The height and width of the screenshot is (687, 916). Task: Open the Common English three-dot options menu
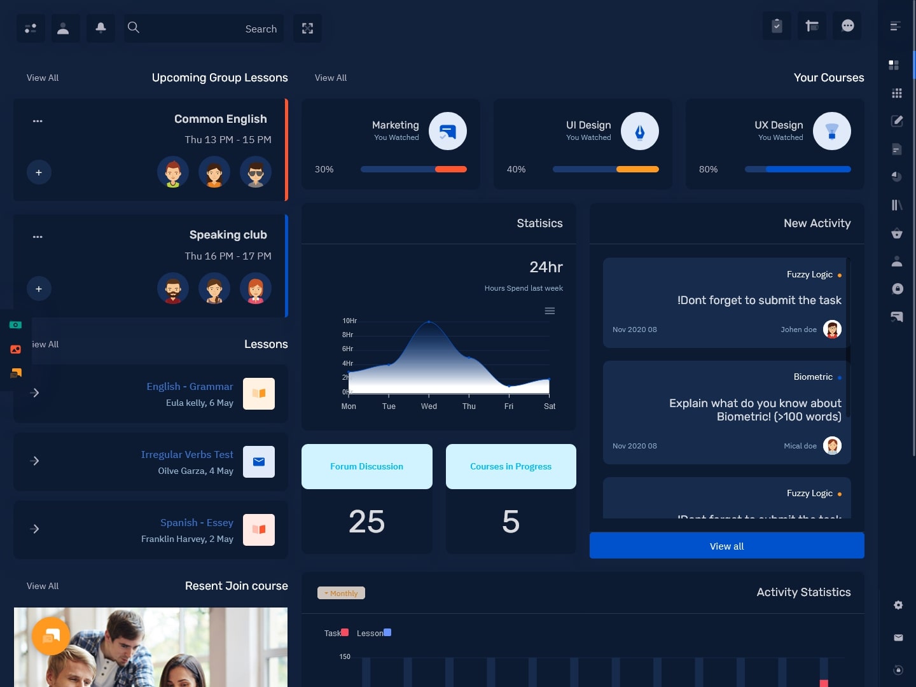[x=38, y=121]
